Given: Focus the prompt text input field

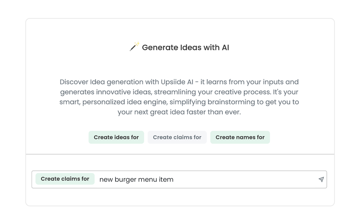Looking at the screenshot, I should (216, 179).
